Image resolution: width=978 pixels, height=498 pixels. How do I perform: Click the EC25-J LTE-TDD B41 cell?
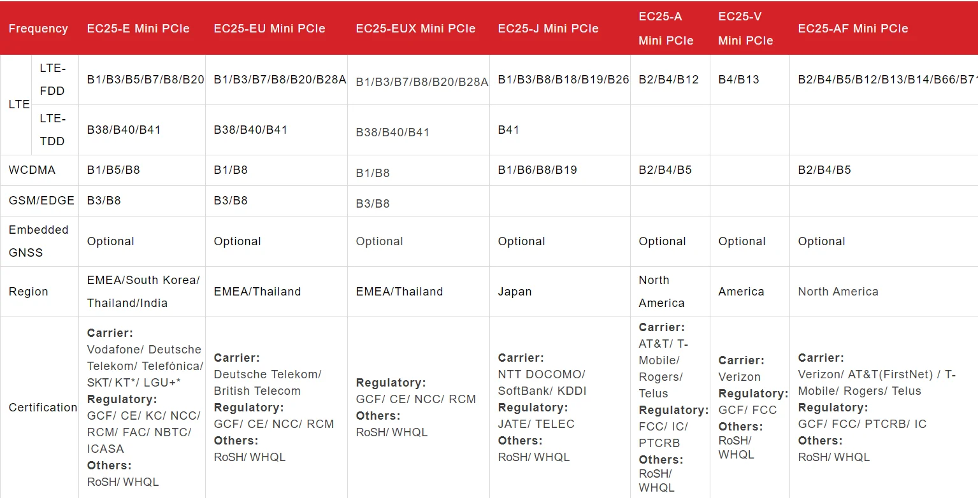[x=508, y=130]
